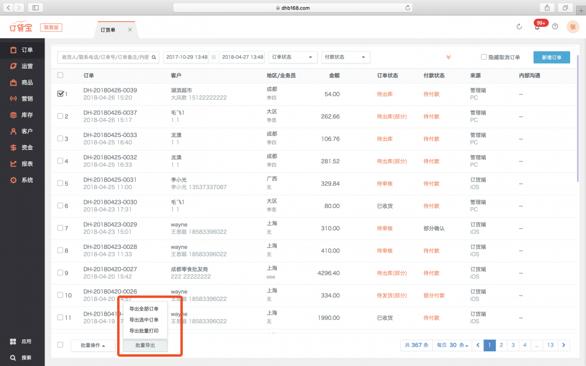Click the start date field 2017-10-29 13:48

(187, 57)
